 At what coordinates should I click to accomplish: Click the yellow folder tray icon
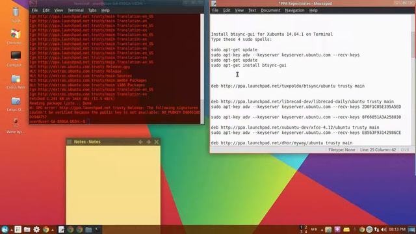(x=346, y=229)
